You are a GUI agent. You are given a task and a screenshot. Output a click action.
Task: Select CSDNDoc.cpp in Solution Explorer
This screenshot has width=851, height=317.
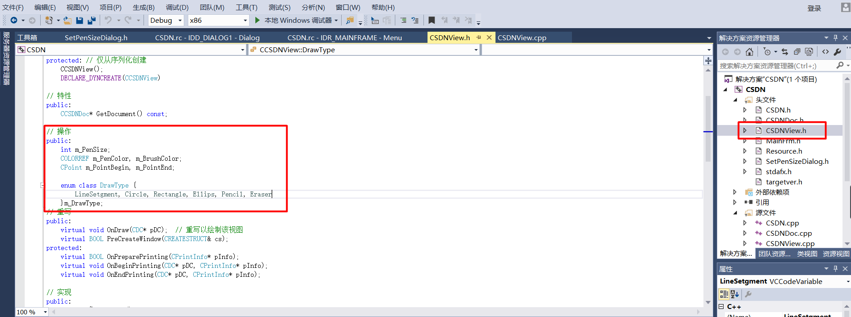789,233
